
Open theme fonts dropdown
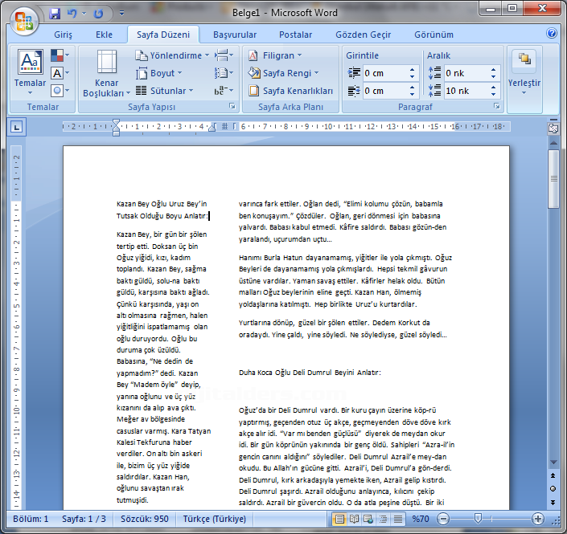[x=60, y=73]
